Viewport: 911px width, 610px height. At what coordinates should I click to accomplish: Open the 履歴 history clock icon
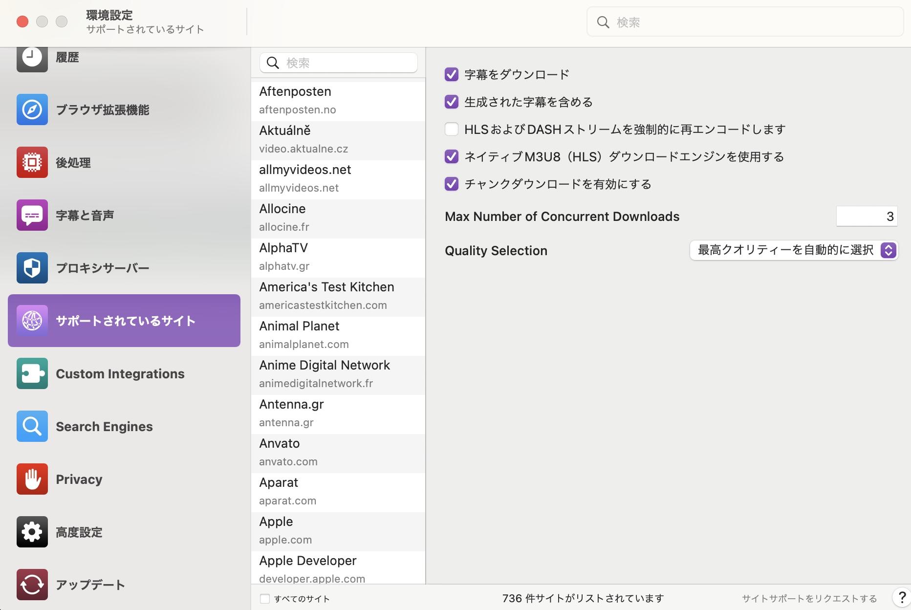(x=32, y=59)
